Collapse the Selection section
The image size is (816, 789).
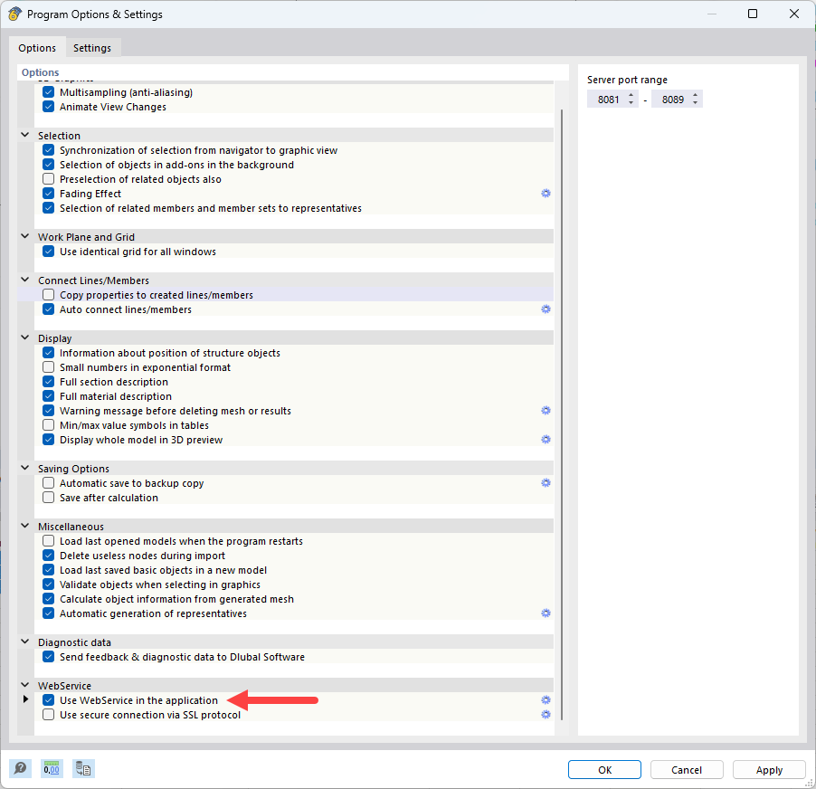pos(24,135)
